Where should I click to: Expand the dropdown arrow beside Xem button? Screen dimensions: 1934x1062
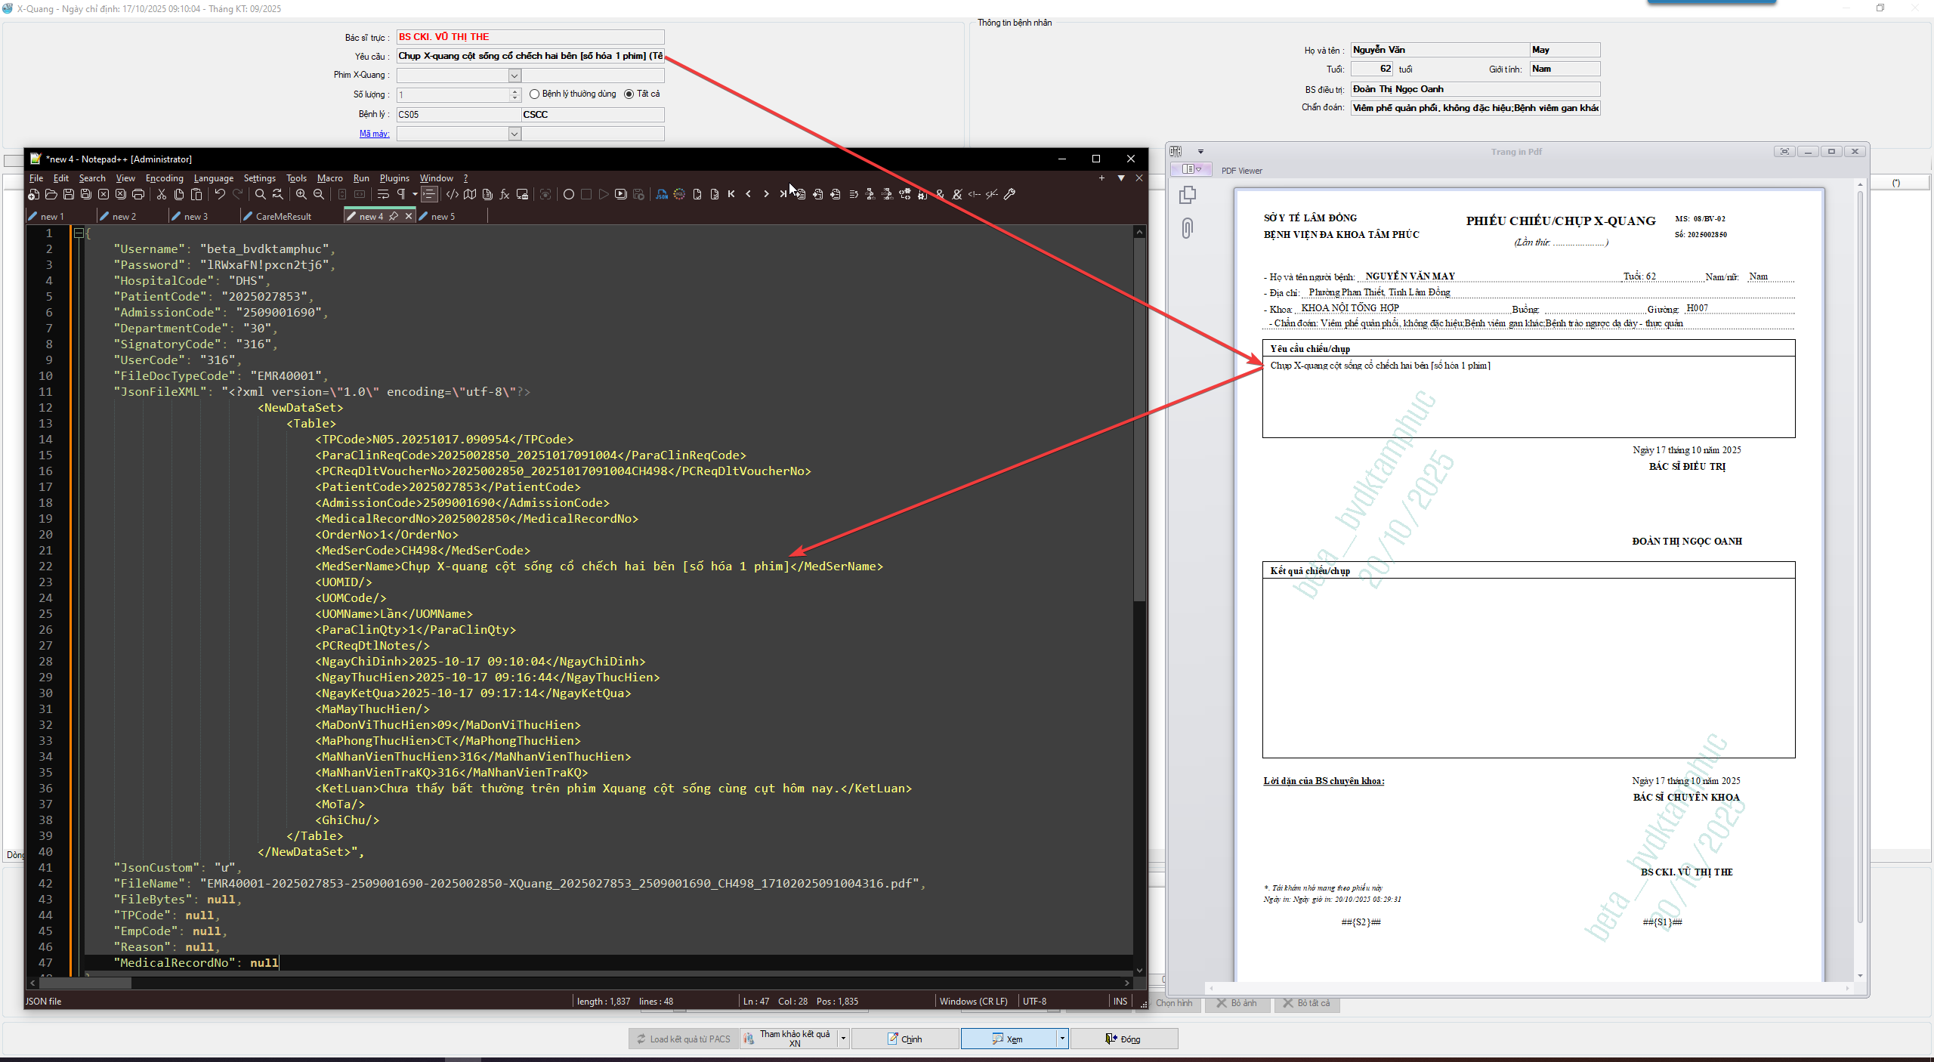1062,1039
